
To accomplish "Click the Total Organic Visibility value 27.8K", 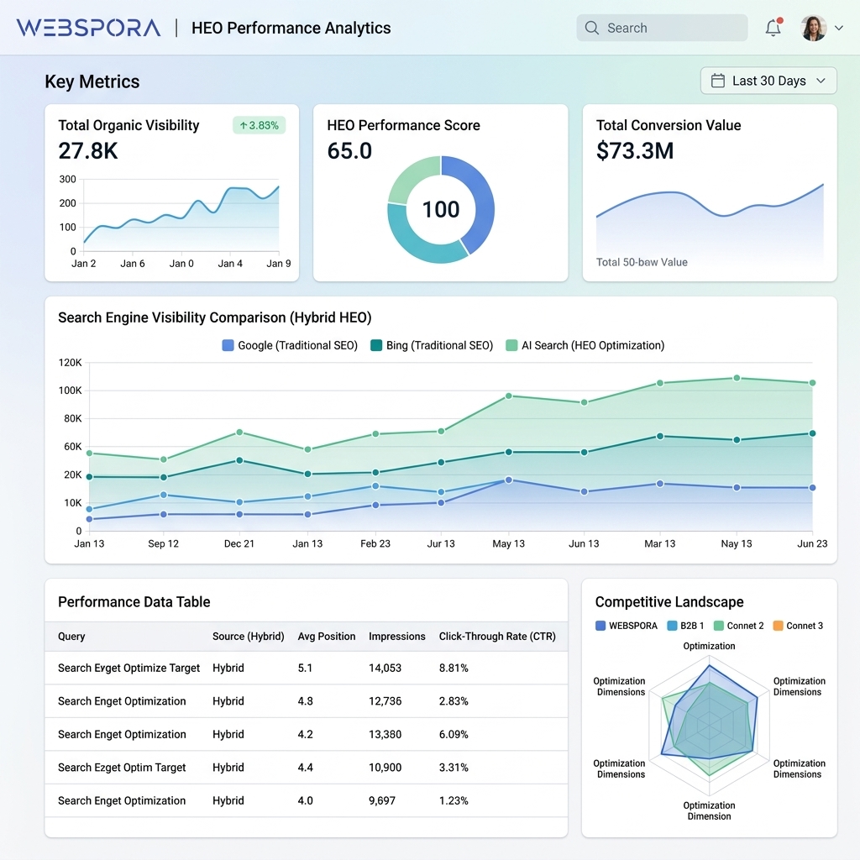I will click(87, 151).
